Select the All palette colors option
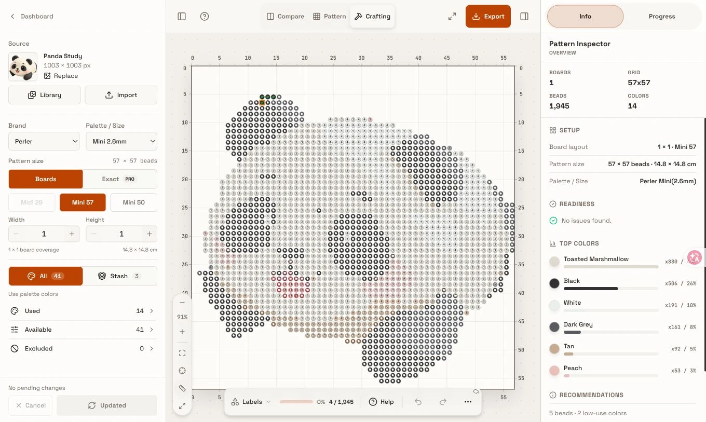Screen dimensions: 706x422 pos(46,276)
